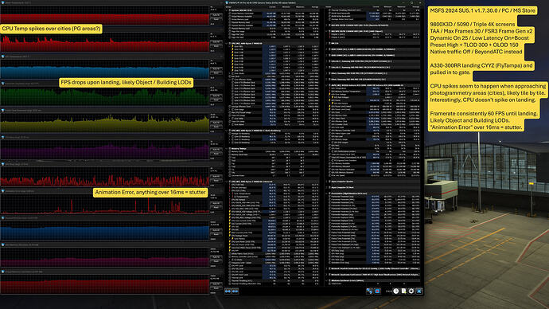Collapse the C-State Residency sensor group
Screen dimensions: 549x309
pyautogui.click(x=228, y=131)
